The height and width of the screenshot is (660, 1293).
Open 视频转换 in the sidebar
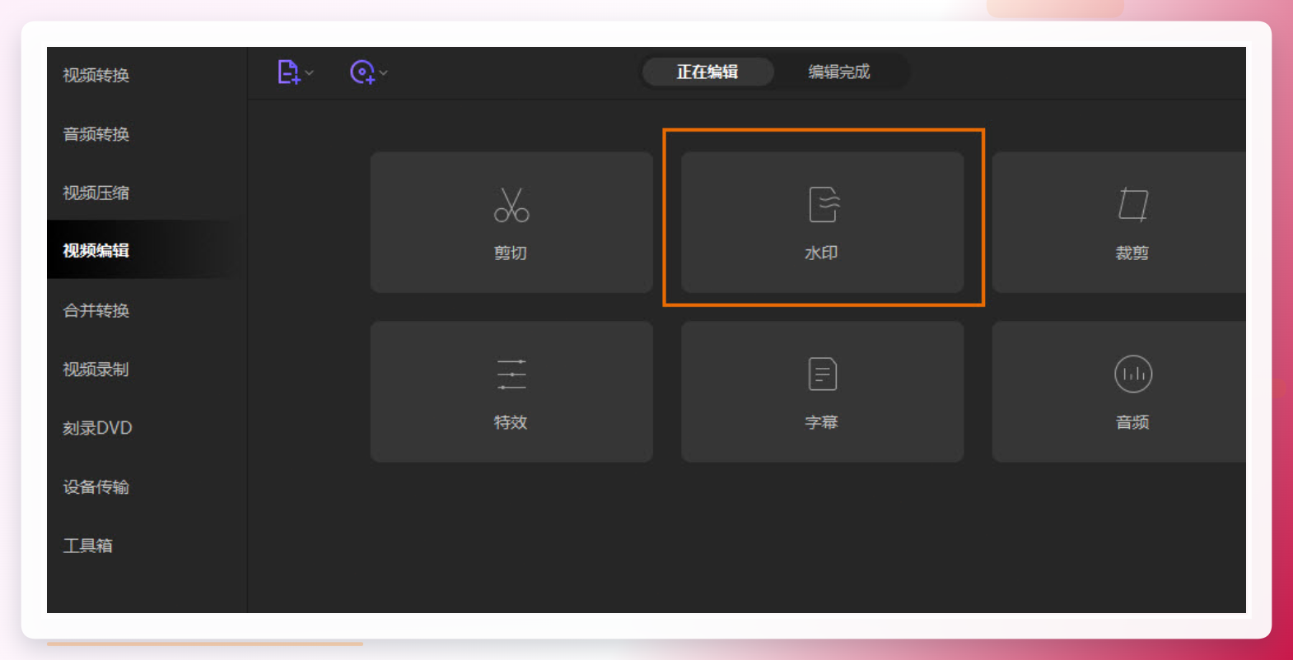(x=96, y=76)
